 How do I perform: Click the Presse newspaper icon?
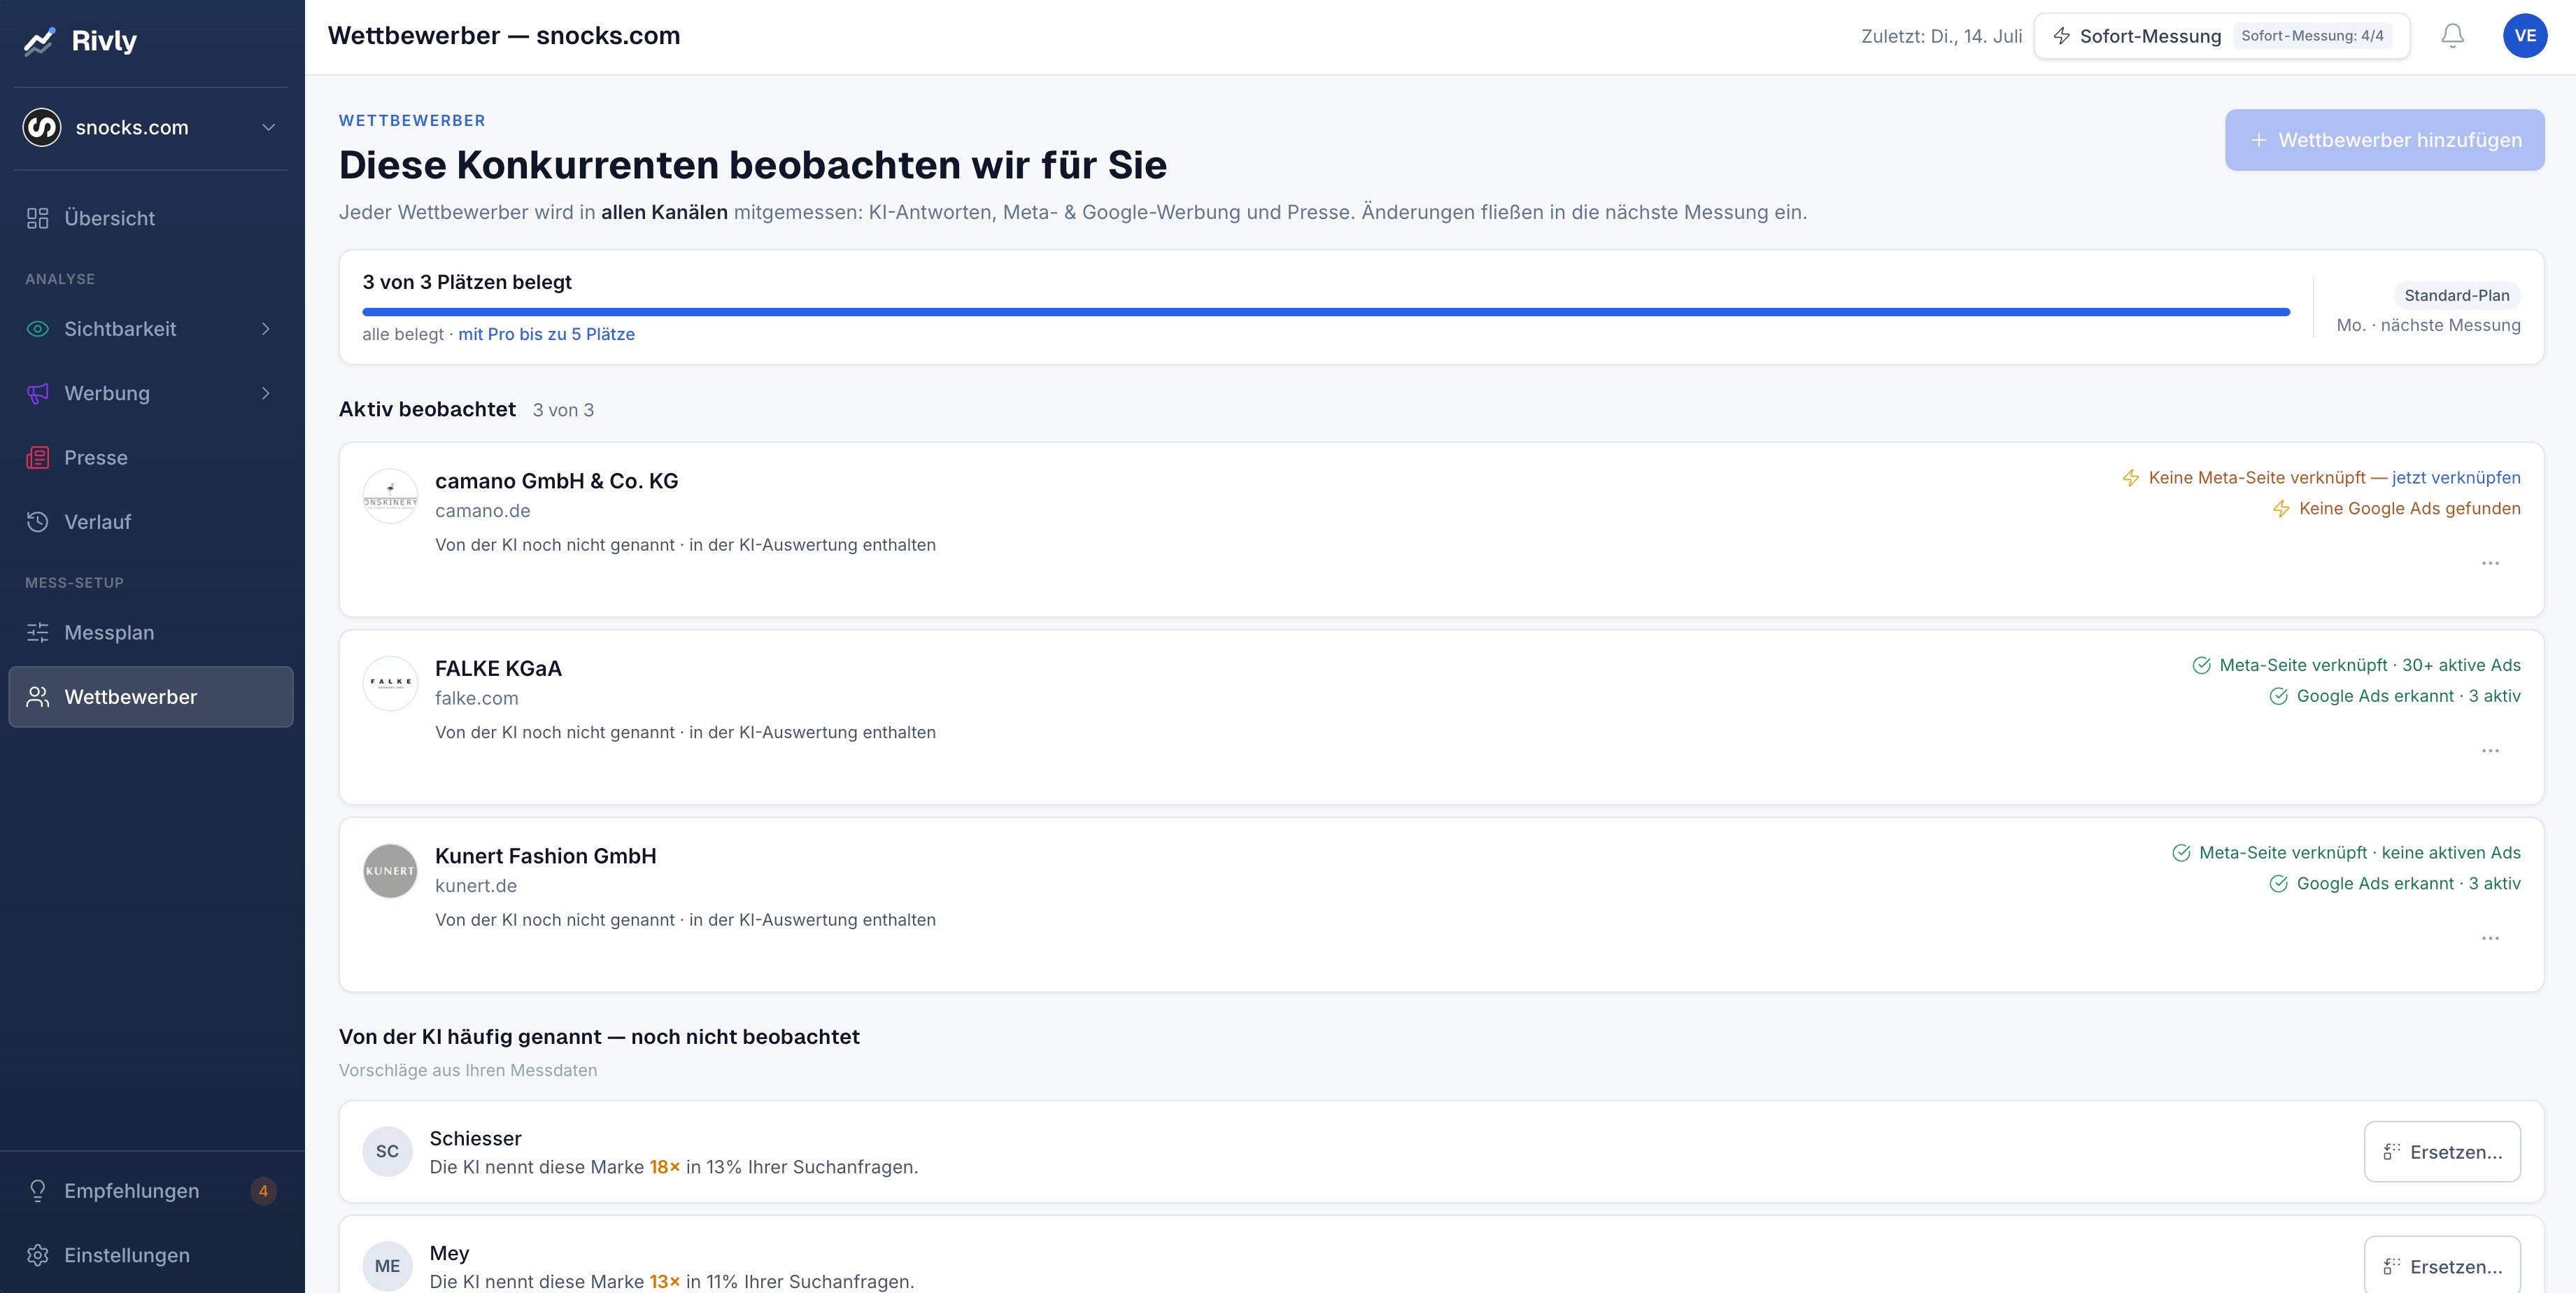point(38,457)
